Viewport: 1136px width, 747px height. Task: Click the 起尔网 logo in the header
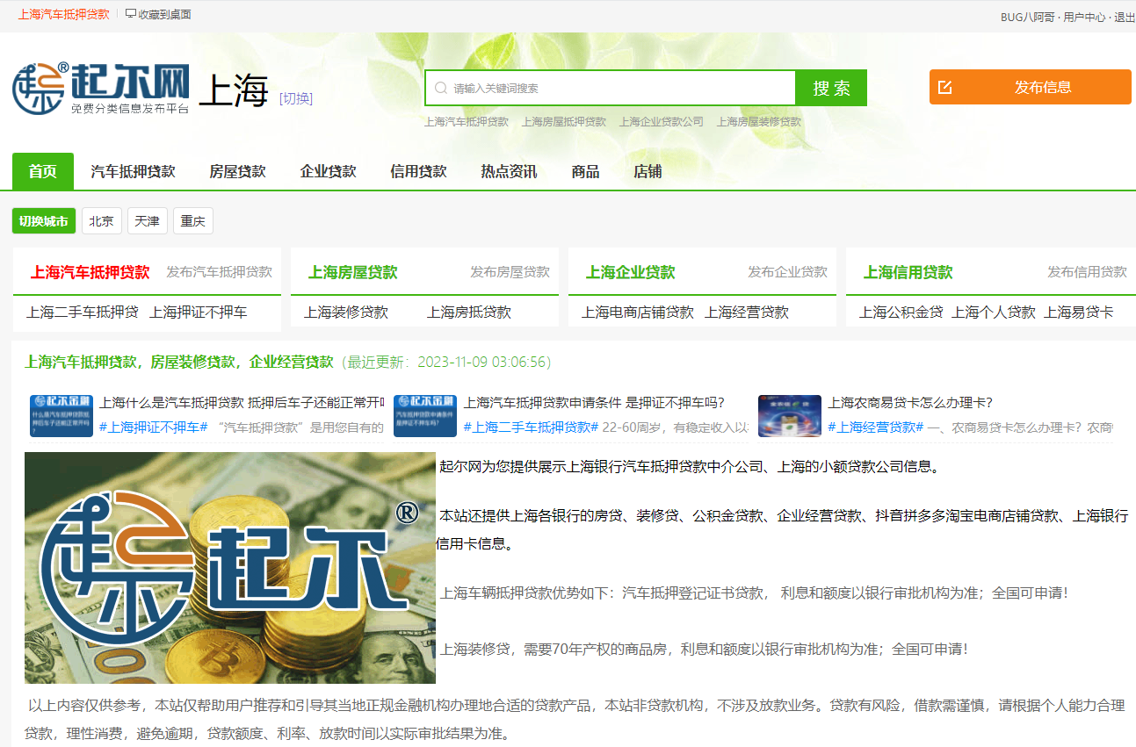click(101, 90)
